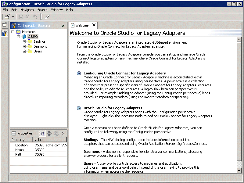This screenshot has width=244, height=183.
Task: Open the Help menu
Action: coord(70,10)
